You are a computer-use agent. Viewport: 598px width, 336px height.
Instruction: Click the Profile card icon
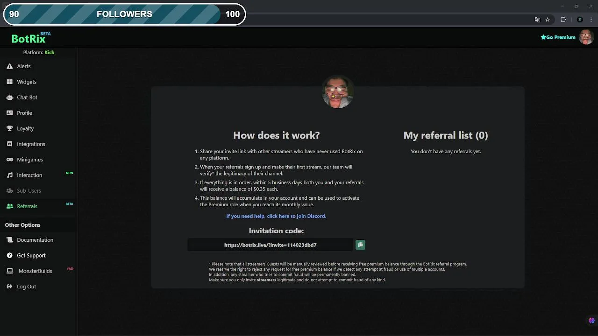click(9, 113)
